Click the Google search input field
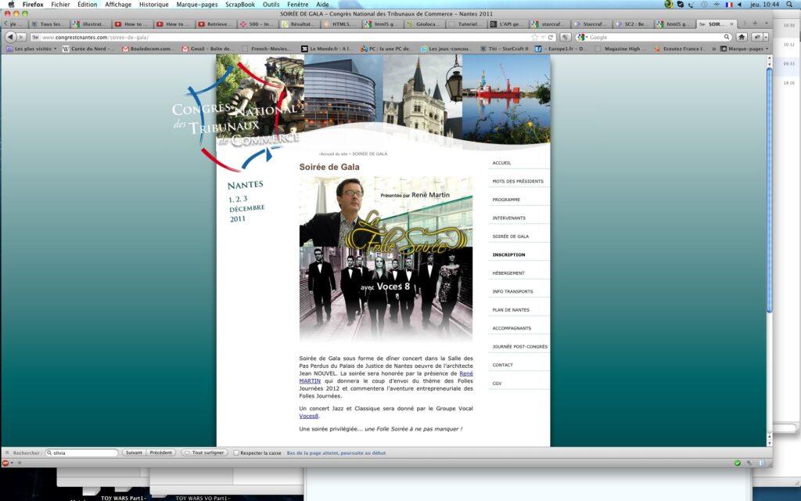The image size is (801, 501). pyautogui.click(x=656, y=38)
